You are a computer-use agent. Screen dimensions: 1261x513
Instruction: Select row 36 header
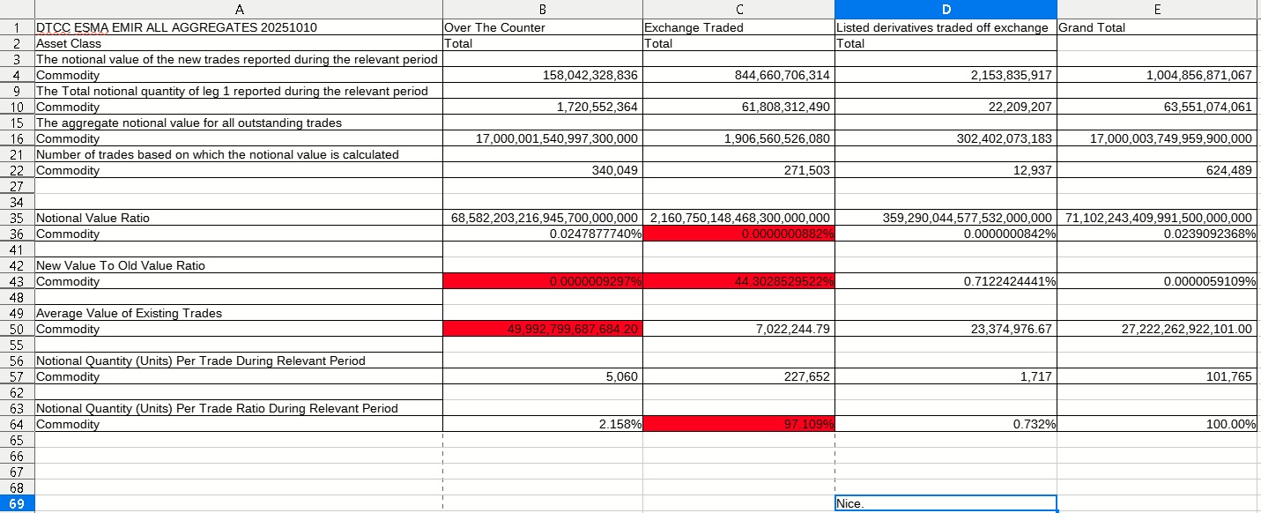point(17,234)
